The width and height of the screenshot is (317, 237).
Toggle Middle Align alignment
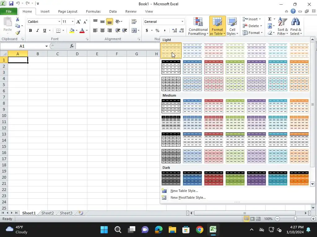click(x=102, y=22)
